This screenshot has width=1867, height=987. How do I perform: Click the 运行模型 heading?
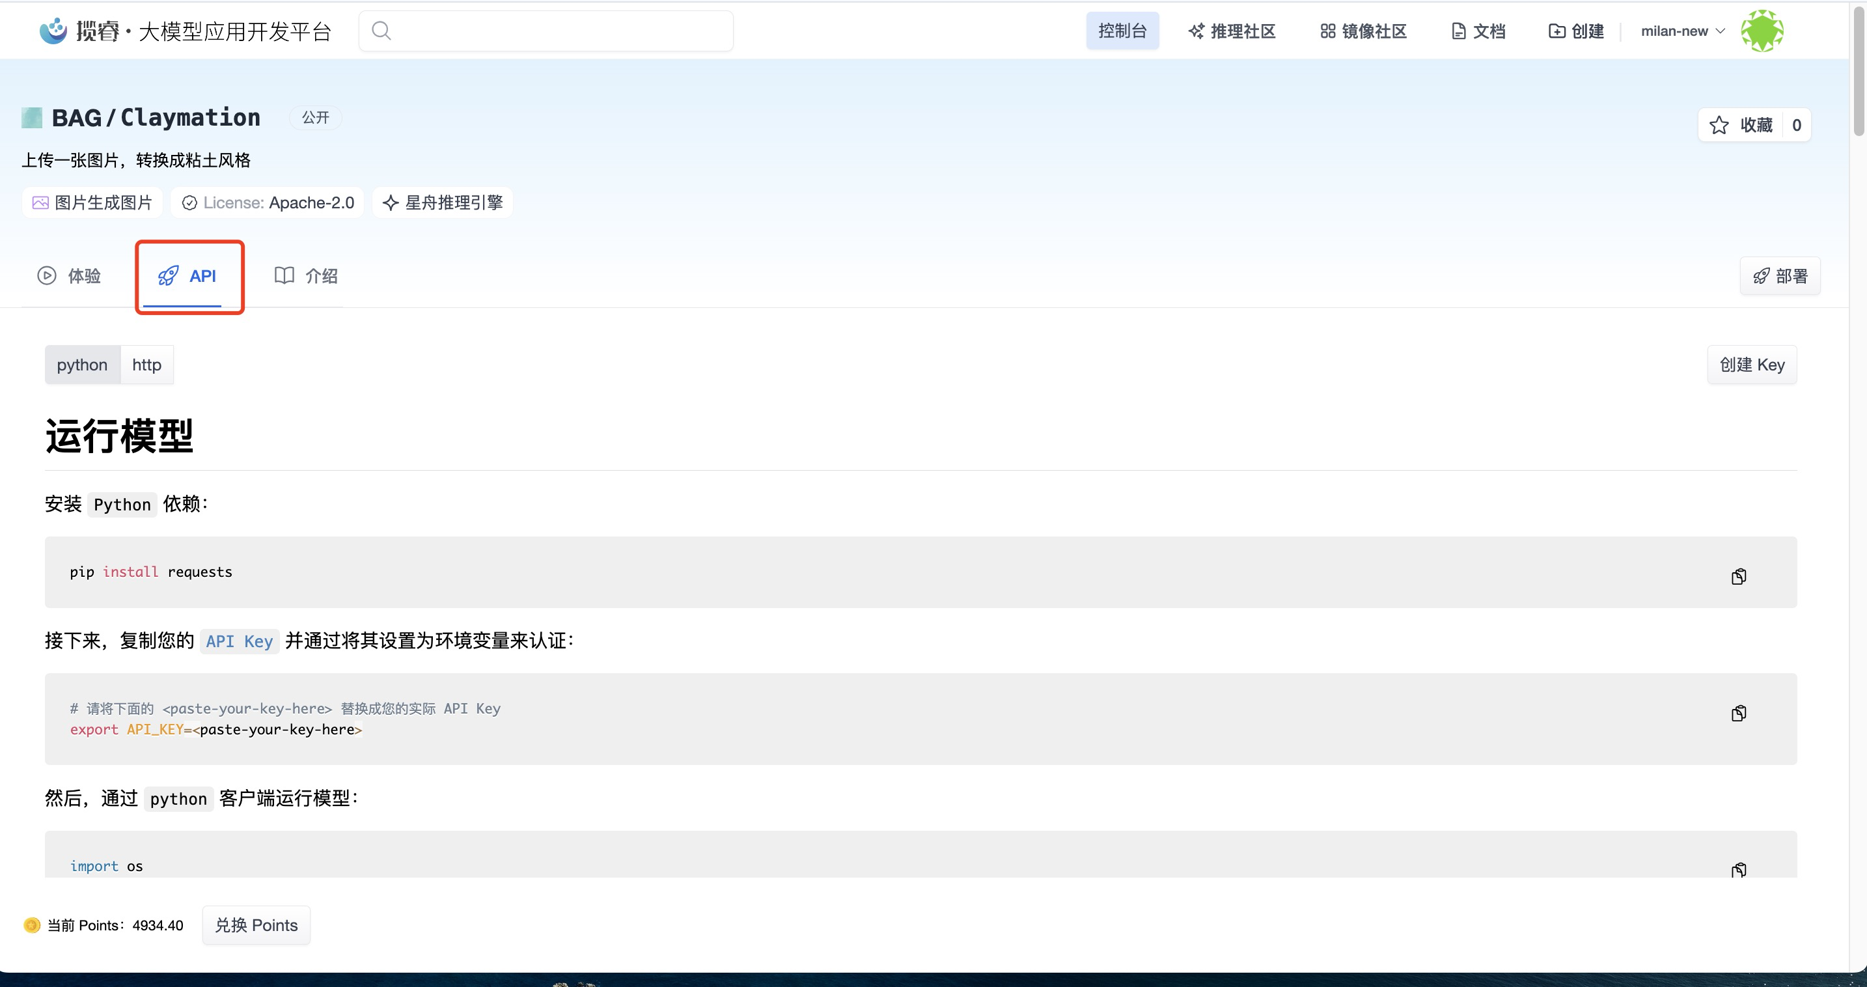pyautogui.click(x=120, y=436)
